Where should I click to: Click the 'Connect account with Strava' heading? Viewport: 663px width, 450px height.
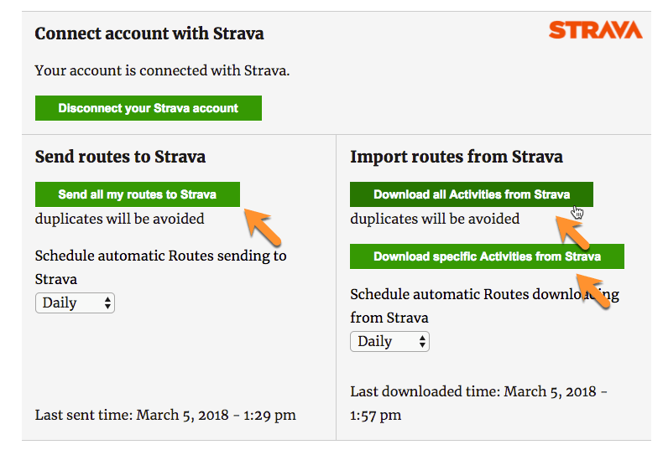(149, 34)
